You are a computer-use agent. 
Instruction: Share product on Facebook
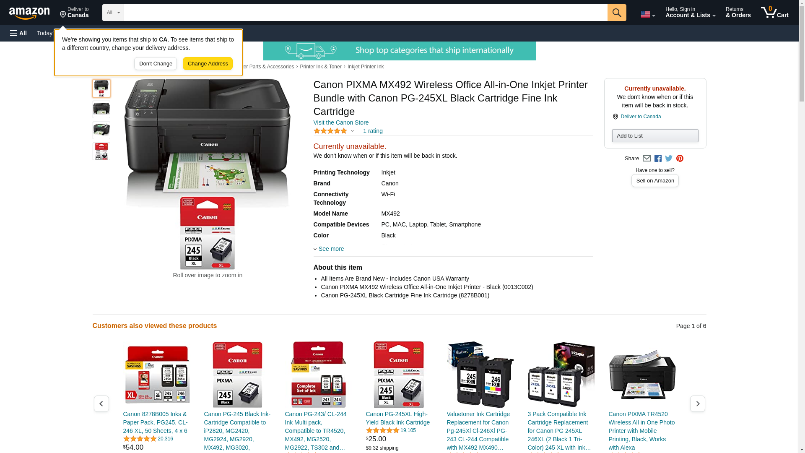(658, 159)
